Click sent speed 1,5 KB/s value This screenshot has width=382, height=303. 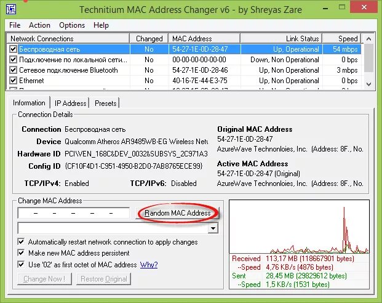click(x=298, y=285)
